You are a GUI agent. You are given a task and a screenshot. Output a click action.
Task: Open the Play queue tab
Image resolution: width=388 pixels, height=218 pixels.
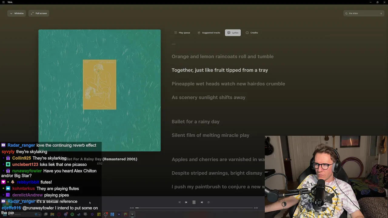182,33
